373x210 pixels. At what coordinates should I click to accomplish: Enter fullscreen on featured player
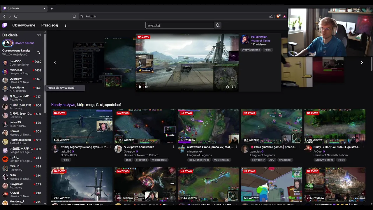point(234,87)
